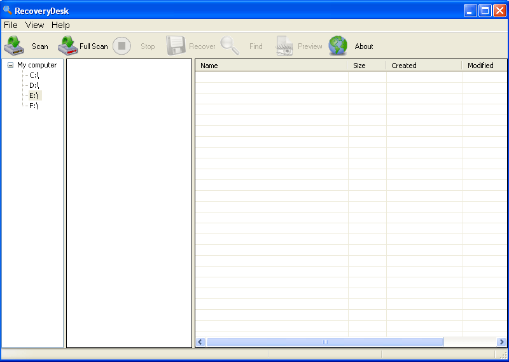509x362 pixels.
Task: Minimize the RecoveryDesk window
Action: click(470, 10)
